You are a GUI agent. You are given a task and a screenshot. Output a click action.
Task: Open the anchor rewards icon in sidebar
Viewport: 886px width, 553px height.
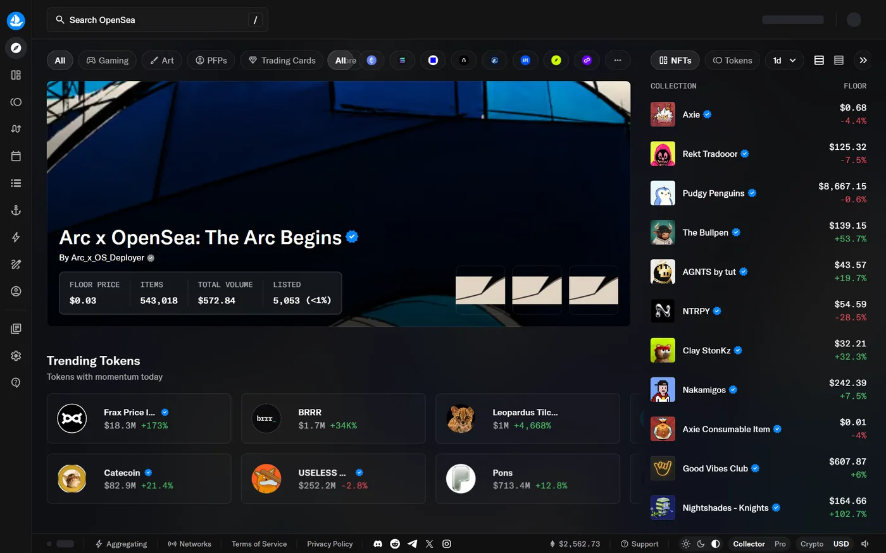[x=16, y=210]
